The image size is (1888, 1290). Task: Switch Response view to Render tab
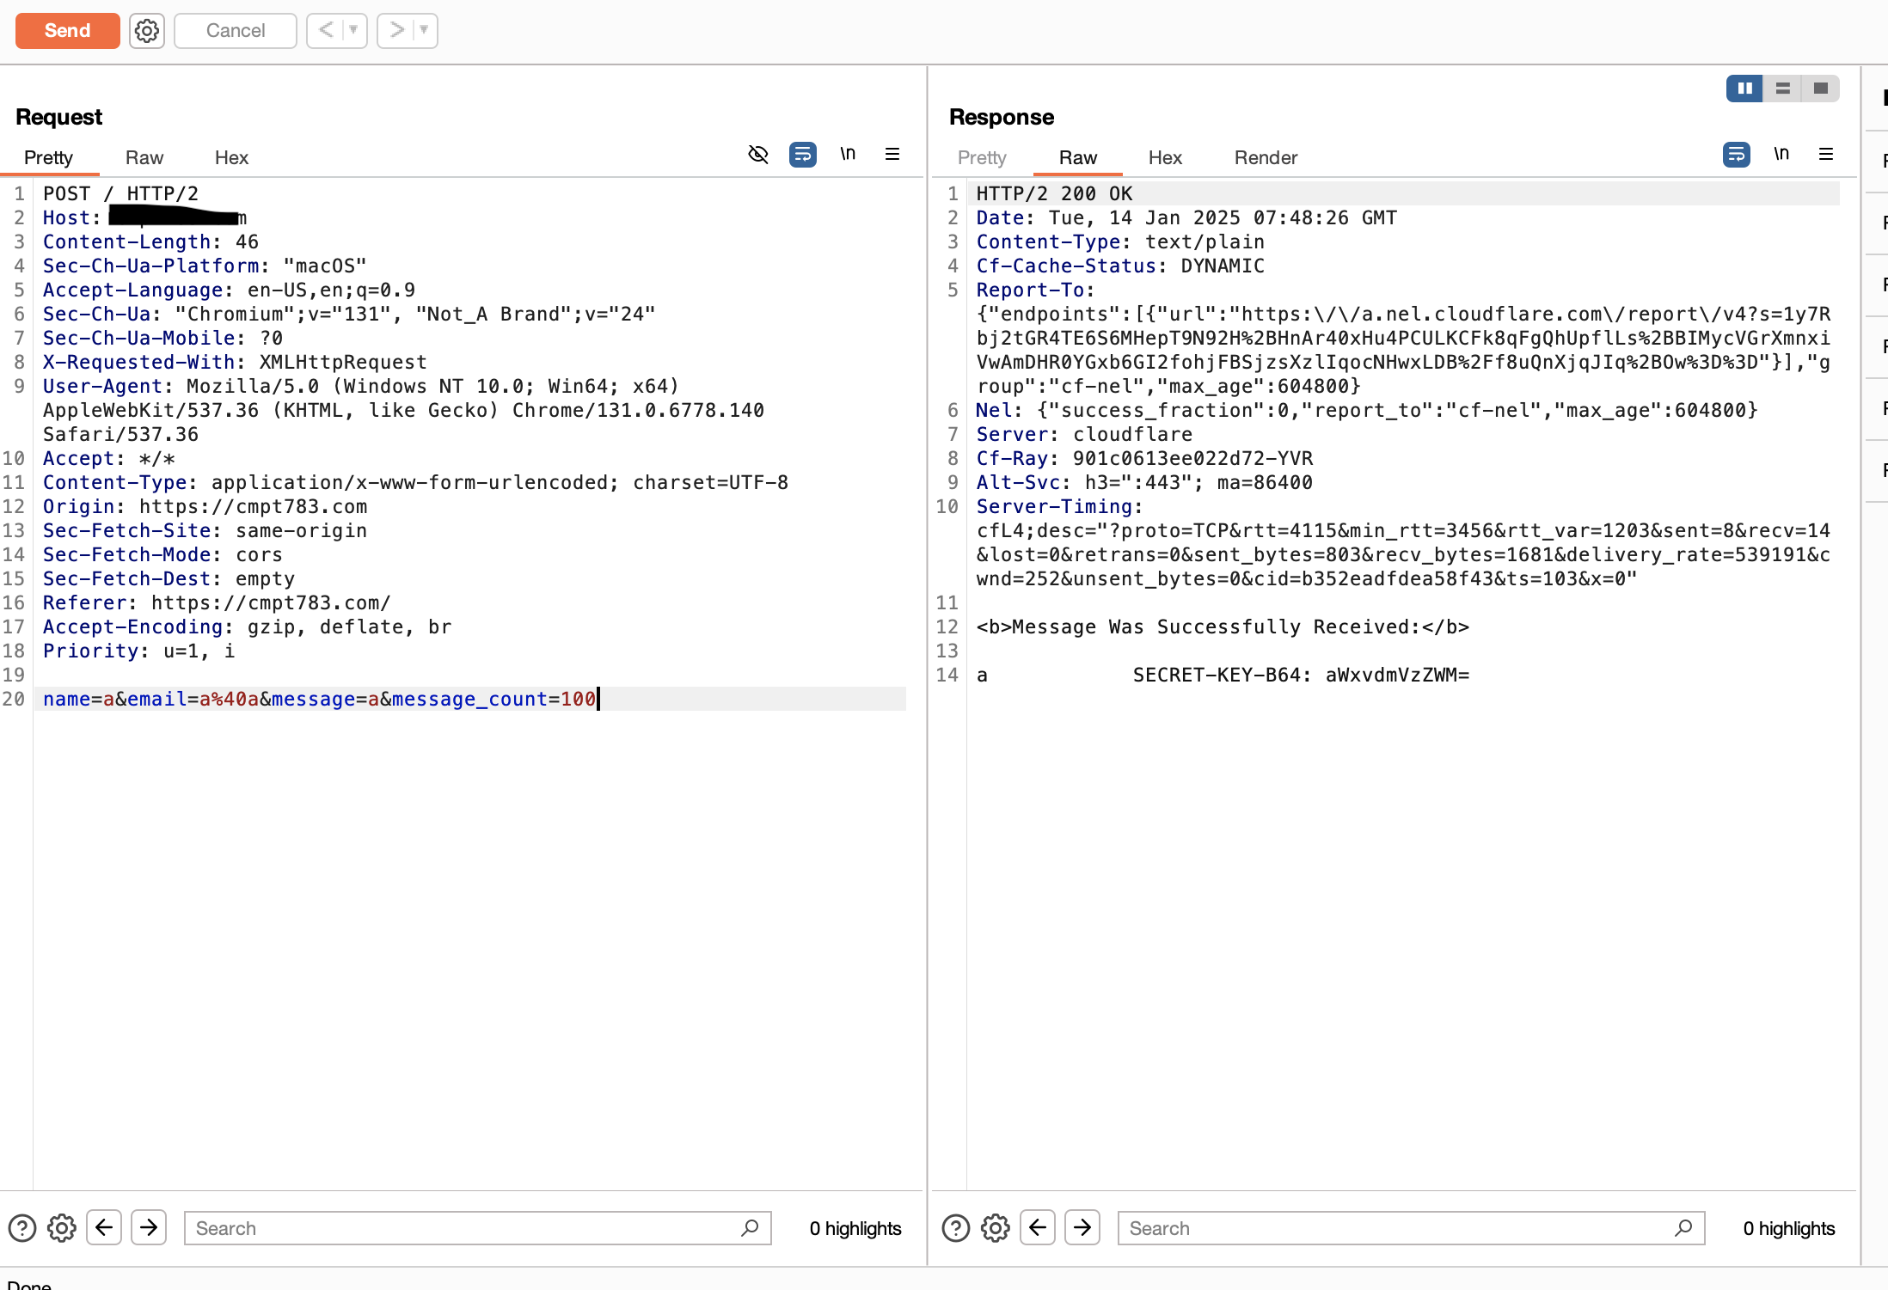coord(1265,158)
